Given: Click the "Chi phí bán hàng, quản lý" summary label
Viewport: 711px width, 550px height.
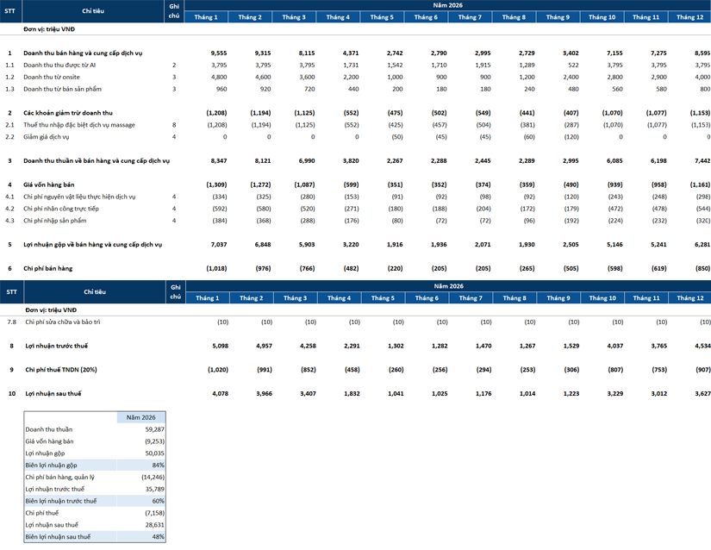Looking at the screenshot, I should [59, 477].
